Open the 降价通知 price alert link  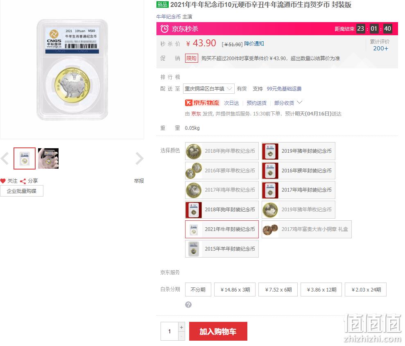[254, 44]
